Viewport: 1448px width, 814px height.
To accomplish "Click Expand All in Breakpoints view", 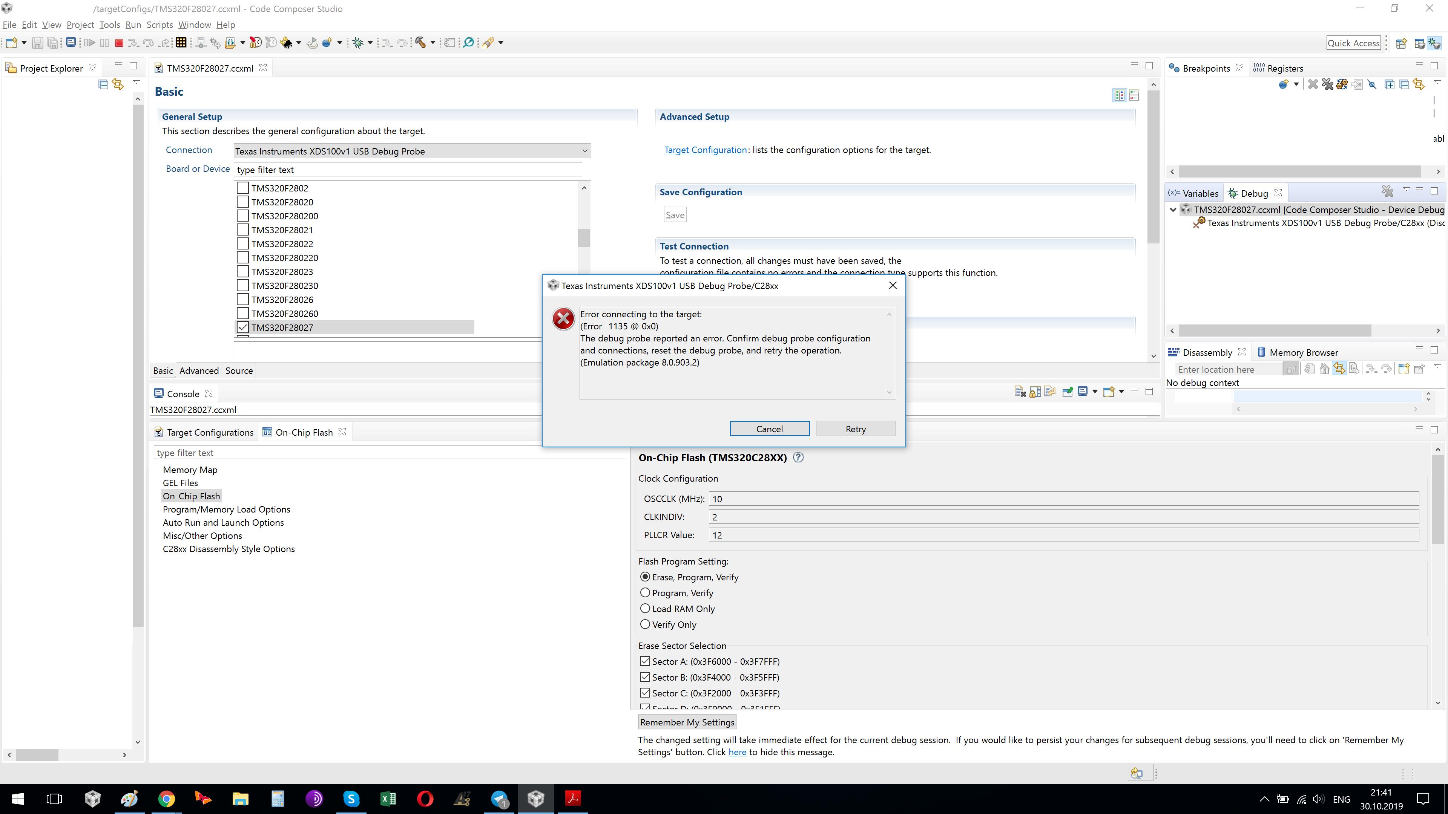I will [x=1390, y=84].
